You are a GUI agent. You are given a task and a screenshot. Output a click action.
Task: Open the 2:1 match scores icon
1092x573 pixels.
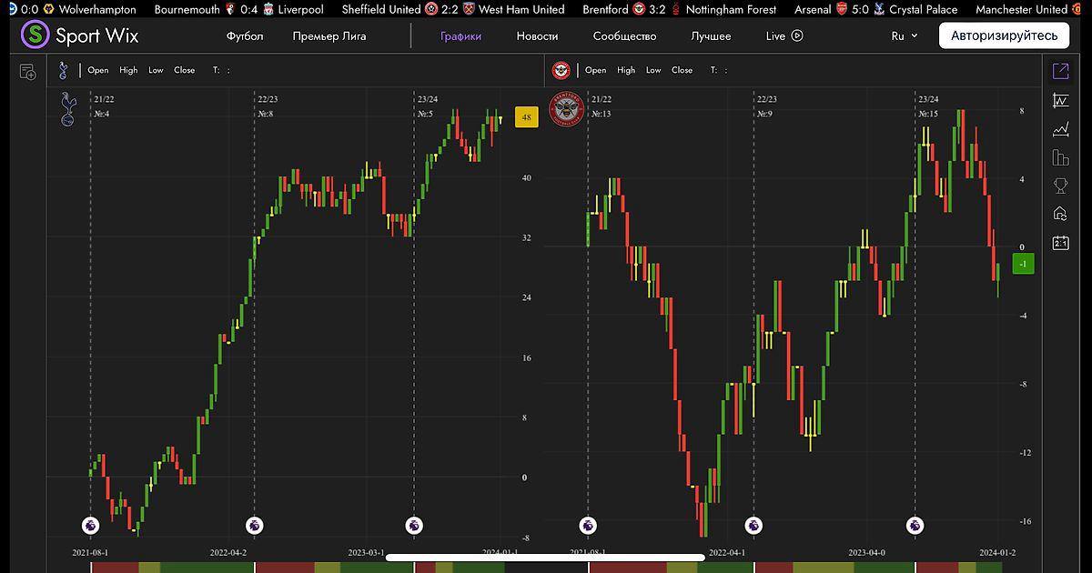pyautogui.click(x=1060, y=243)
